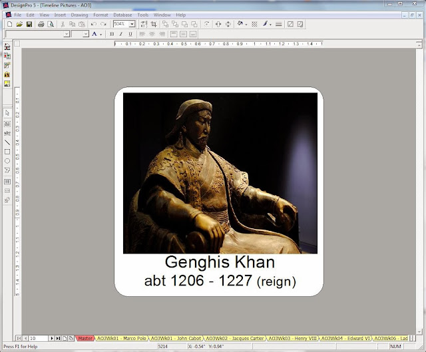Select the rectangle shape tool
The height and width of the screenshot is (352, 426).
point(7,152)
